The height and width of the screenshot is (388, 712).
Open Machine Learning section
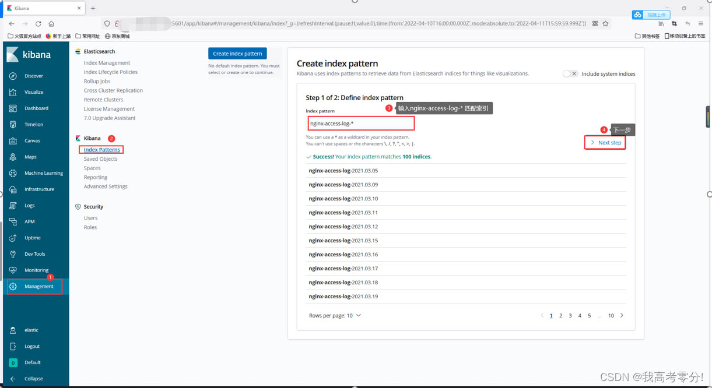pyautogui.click(x=43, y=173)
